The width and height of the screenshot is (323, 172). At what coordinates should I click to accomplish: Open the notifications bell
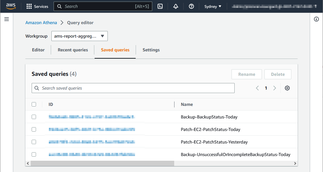pyautogui.click(x=176, y=6)
